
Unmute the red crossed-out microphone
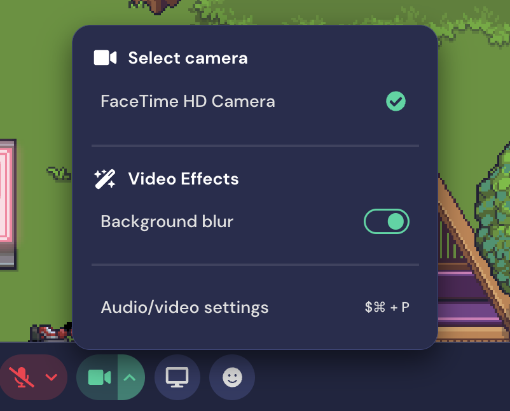22,377
